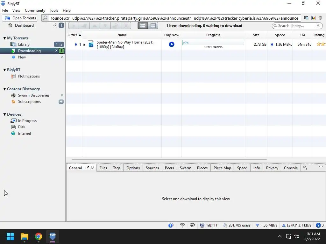The height and width of the screenshot is (244, 326).
Task: Select In Progress under Devices
Action: (27, 121)
